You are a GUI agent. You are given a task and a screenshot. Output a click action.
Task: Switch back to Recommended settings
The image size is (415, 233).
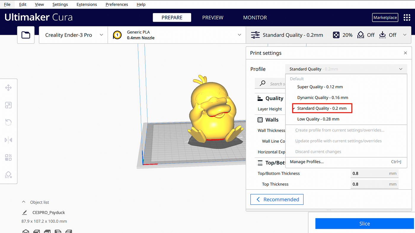pos(277,199)
